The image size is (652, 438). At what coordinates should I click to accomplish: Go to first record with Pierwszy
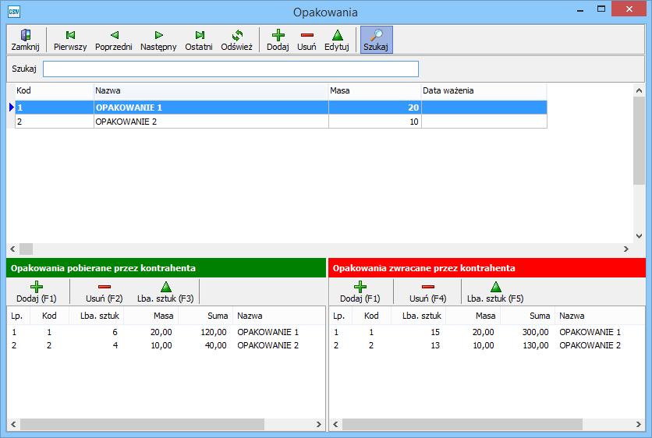(70, 40)
